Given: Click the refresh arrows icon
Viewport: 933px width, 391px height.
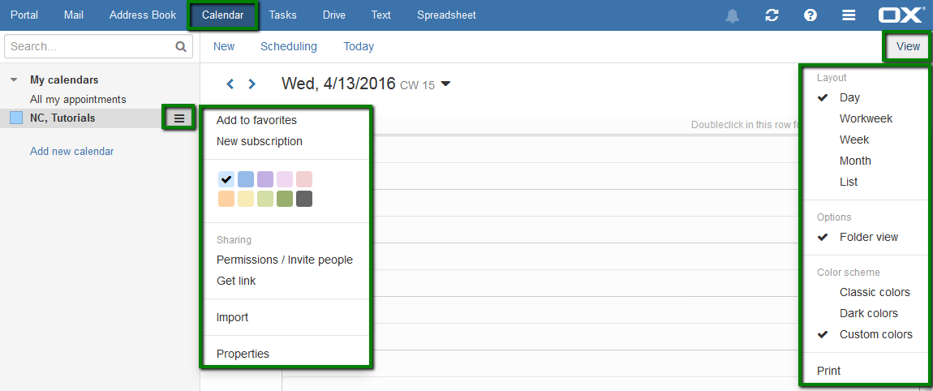Looking at the screenshot, I should (772, 15).
